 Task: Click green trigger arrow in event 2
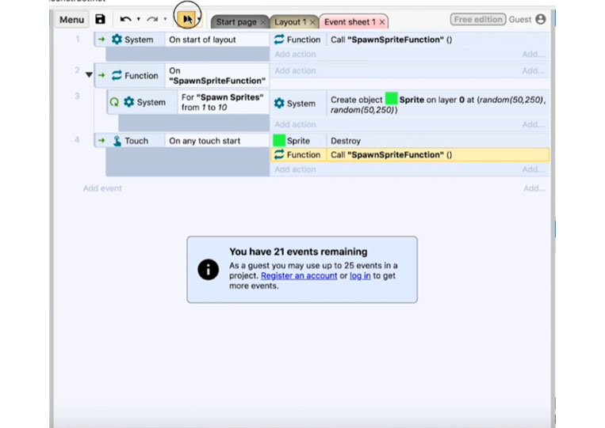coord(101,75)
